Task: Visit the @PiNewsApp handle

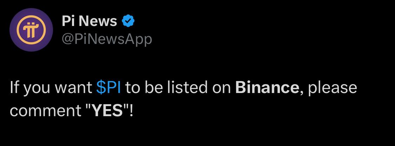Action: (107, 39)
